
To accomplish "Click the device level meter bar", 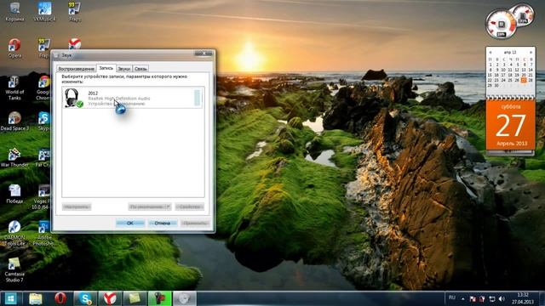I will tap(197, 98).
